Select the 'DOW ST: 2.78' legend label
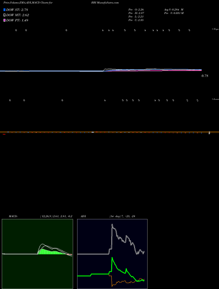Screen dimensions: 219x289 (x=17, y=10)
